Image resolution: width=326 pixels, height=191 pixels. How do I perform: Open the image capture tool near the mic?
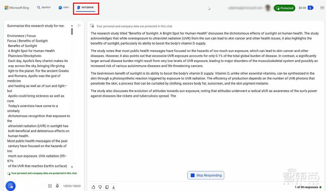click(x=50, y=185)
